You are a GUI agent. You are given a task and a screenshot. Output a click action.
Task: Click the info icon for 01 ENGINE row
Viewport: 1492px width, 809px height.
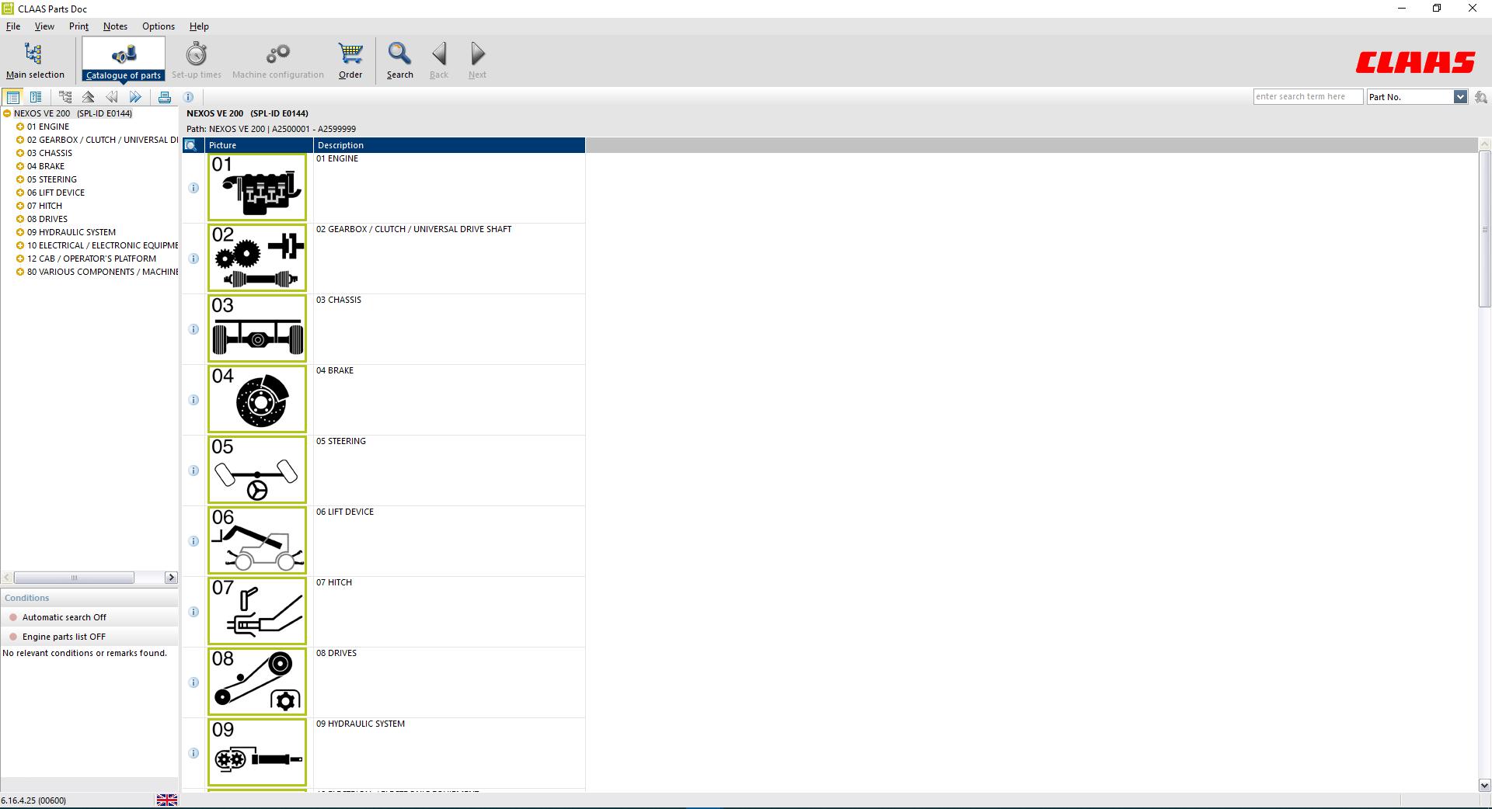point(193,188)
